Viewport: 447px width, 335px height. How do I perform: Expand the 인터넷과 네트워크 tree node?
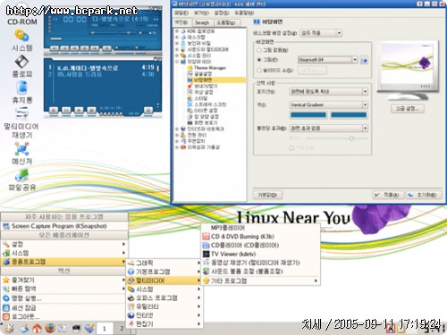pyautogui.click(x=177, y=129)
